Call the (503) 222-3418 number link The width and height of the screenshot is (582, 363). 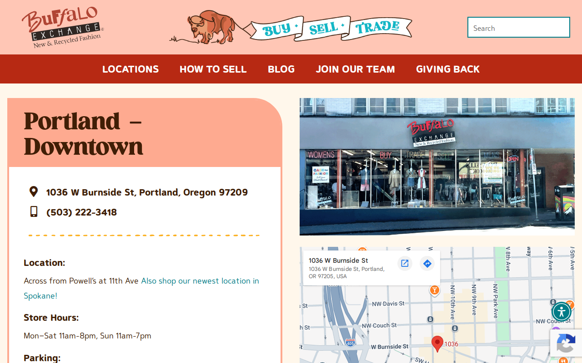81,212
